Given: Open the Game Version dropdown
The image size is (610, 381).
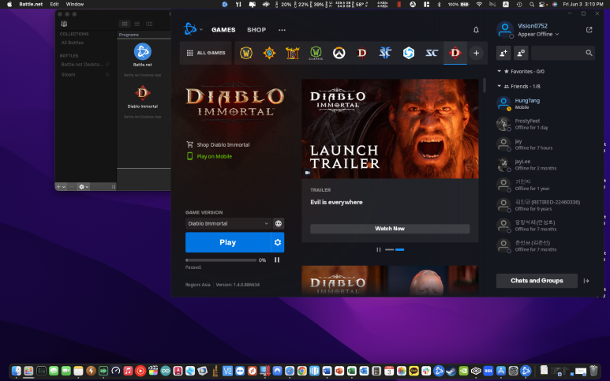Looking at the screenshot, I should [228, 223].
